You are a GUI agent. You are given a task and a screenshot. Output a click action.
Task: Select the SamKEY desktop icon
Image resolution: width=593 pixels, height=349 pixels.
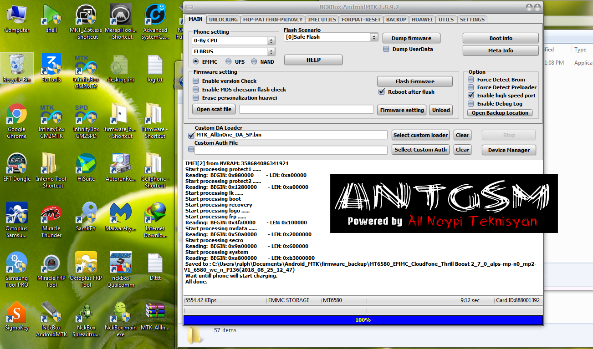pos(86,217)
